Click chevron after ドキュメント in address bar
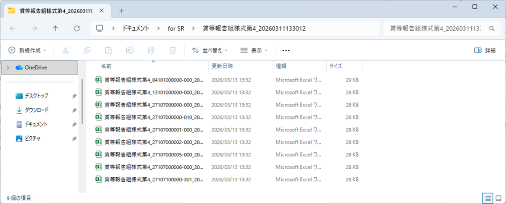 tap(158, 29)
